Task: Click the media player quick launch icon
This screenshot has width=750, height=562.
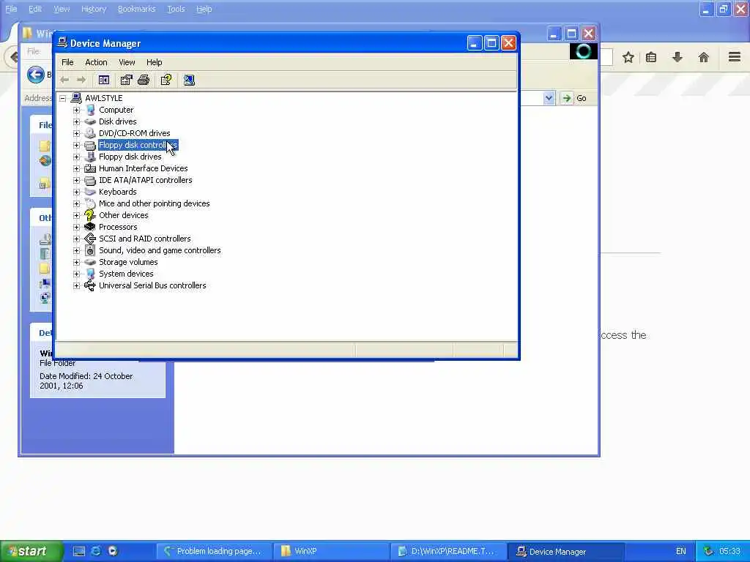Action: [113, 551]
